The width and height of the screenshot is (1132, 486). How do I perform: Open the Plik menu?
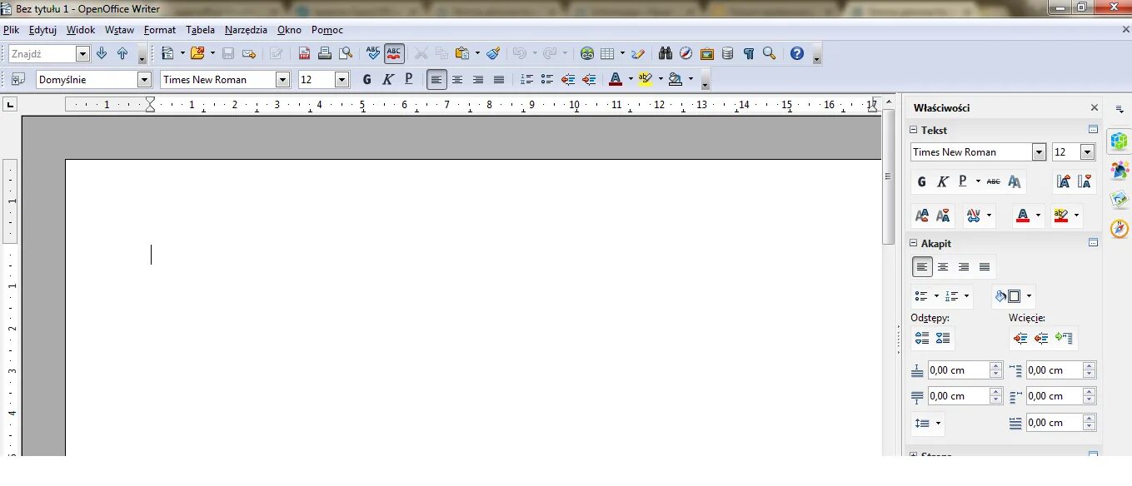(11, 29)
